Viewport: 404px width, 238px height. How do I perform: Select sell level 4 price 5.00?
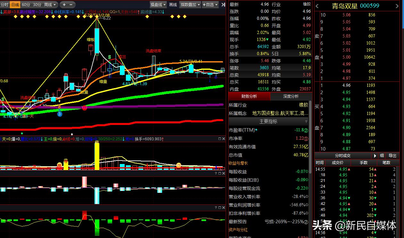pos(346,57)
